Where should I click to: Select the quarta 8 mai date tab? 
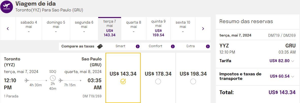(134, 28)
